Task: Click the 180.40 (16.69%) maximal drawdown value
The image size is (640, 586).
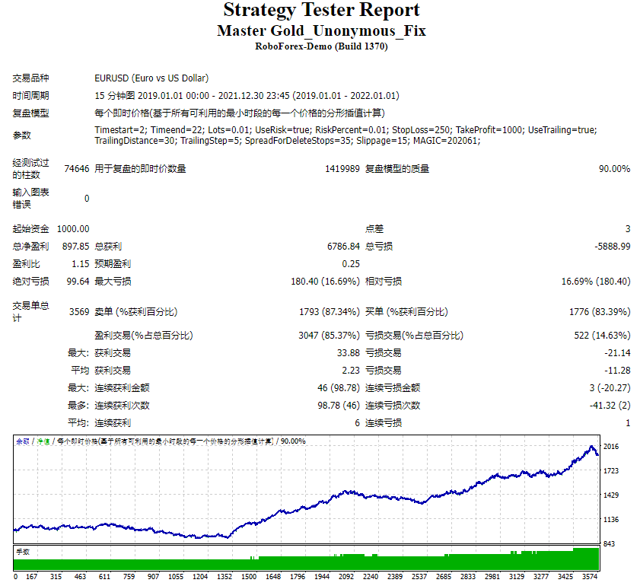Action: pyautogui.click(x=325, y=281)
